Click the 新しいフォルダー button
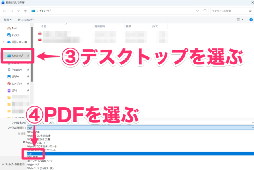Screen dimensions: 254x170 (x=26, y=19)
